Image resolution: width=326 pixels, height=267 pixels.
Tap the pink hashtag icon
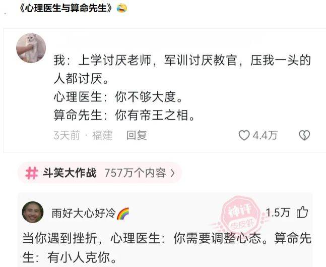(x=32, y=173)
